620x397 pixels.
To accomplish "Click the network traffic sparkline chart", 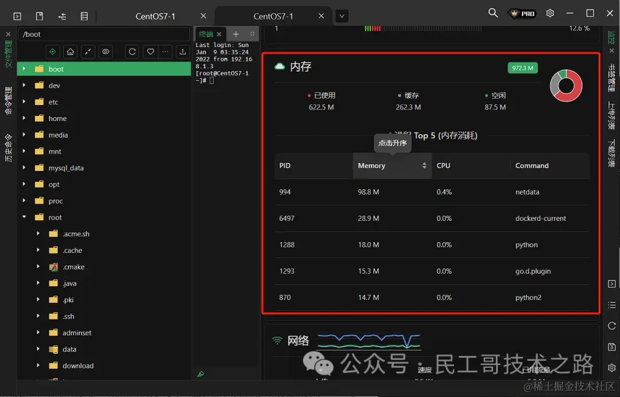I will coord(369,341).
